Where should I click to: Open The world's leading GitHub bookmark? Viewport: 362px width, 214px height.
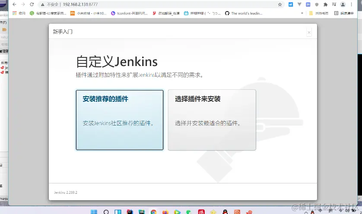[244, 13]
